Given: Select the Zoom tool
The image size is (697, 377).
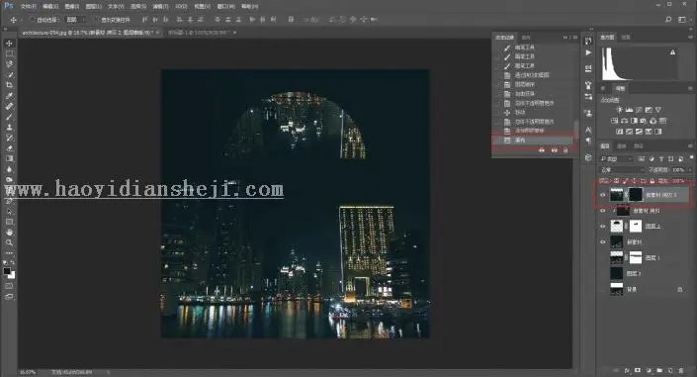Looking at the screenshot, I should (9, 242).
